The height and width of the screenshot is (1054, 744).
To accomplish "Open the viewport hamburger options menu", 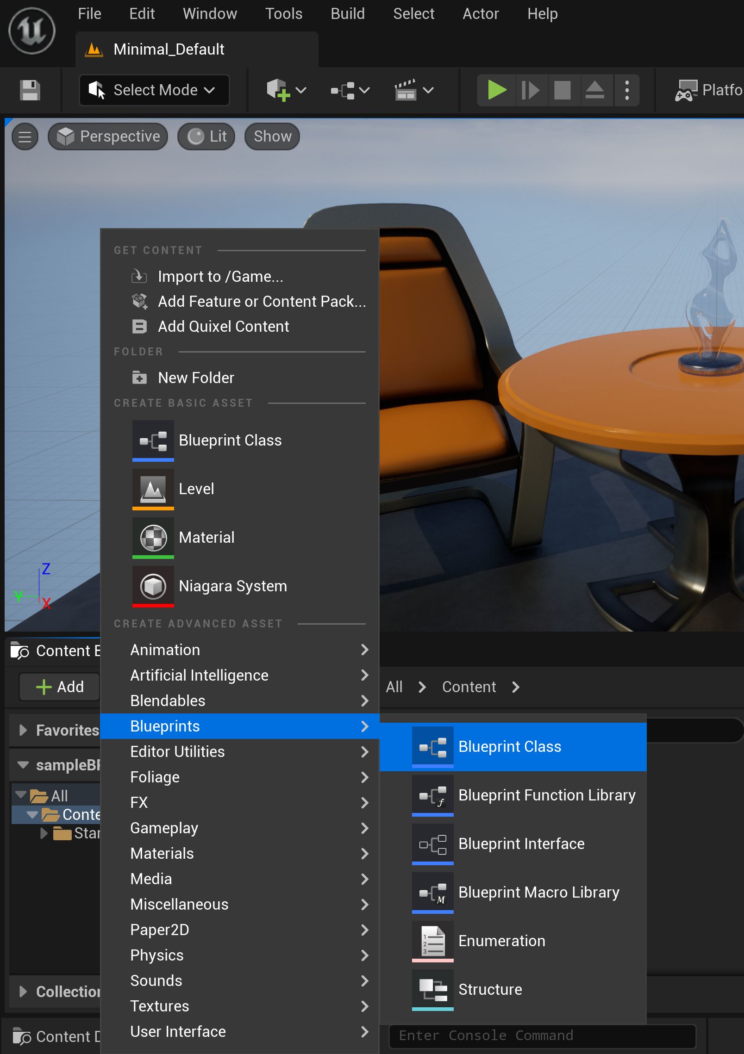I will [25, 136].
